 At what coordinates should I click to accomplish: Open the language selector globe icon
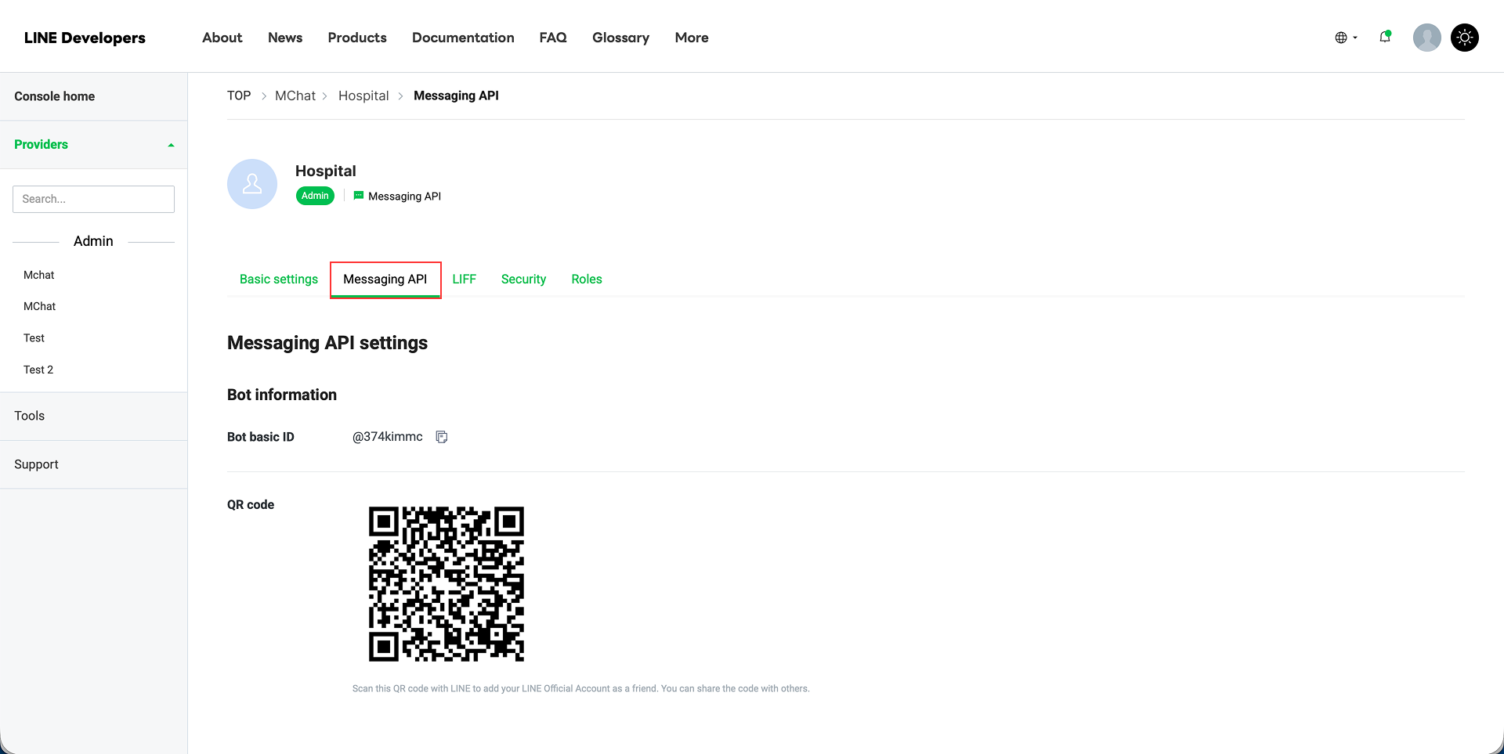pyautogui.click(x=1341, y=37)
